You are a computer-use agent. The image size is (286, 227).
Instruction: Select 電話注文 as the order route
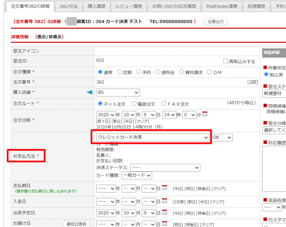[x=134, y=104]
